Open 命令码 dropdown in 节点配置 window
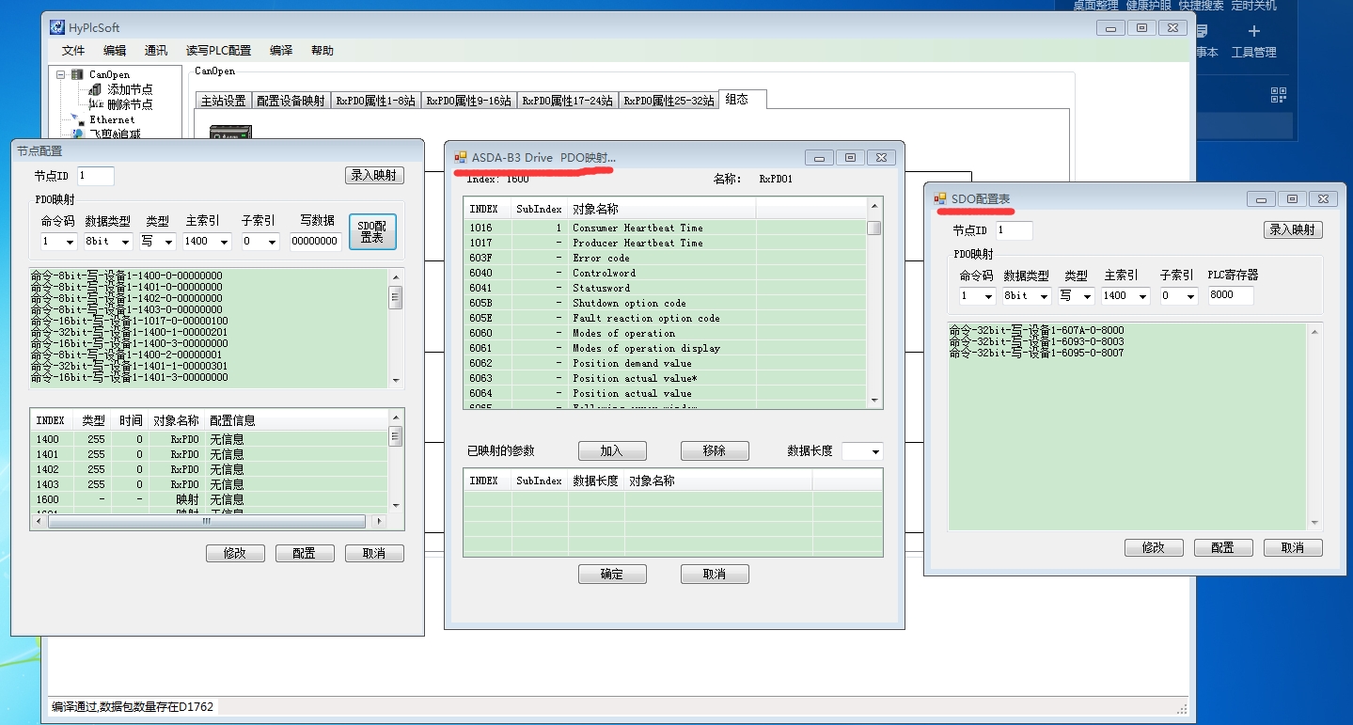1353x725 pixels. click(x=71, y=243)
